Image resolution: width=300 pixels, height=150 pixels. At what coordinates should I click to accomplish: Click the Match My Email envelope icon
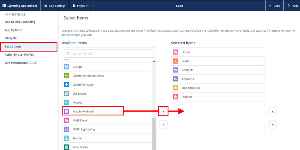pyautogui.click(x=67, y=111)
